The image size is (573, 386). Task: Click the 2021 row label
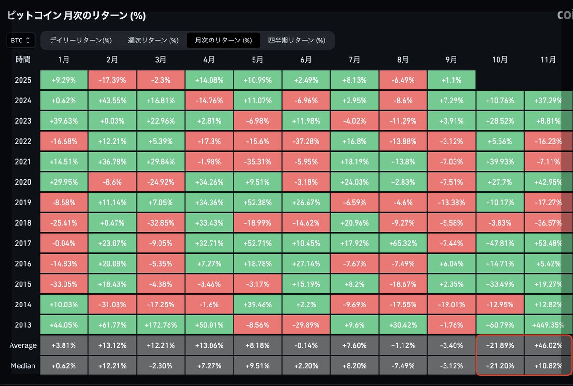(23, 161)
